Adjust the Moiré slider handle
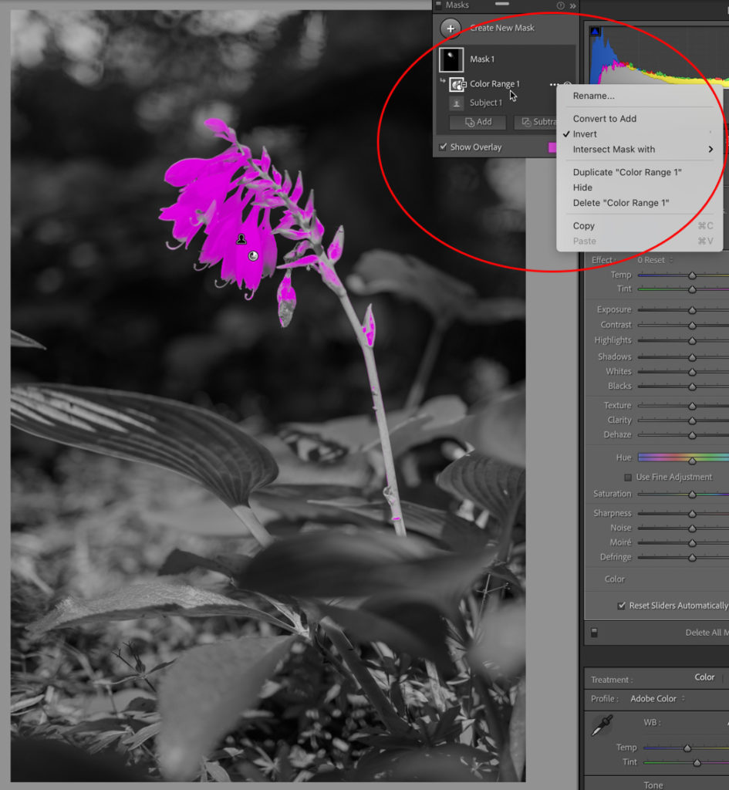729x790 pixels. click(x=692, y=543)
